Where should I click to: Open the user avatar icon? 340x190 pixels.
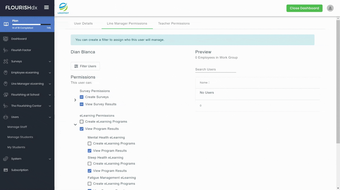[x=330, y=8]
